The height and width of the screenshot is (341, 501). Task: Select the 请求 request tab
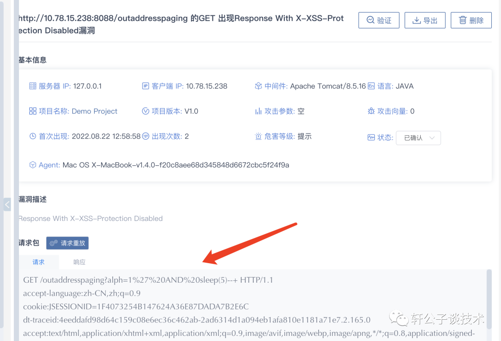[x=39, y=262]
